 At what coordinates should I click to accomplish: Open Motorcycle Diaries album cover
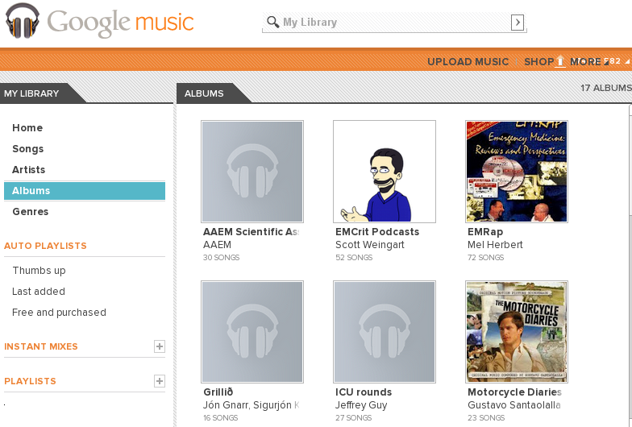(517, 332)
